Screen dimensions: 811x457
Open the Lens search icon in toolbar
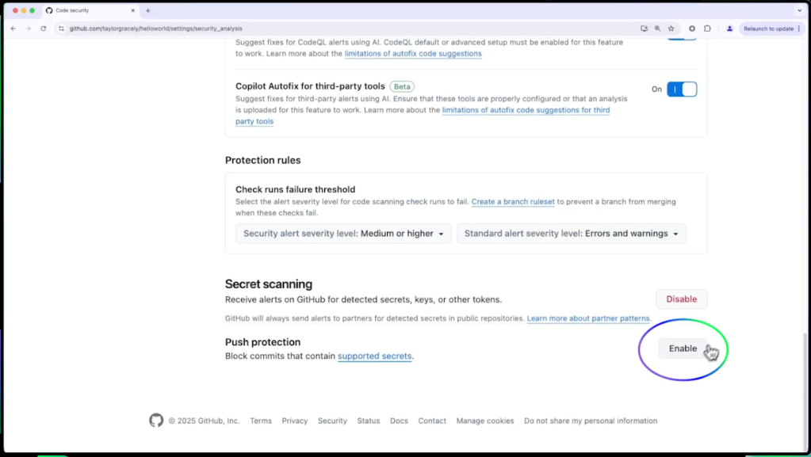point(658,29)
